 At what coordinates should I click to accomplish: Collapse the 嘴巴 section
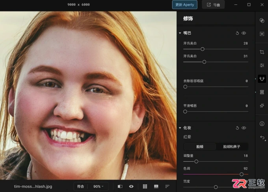pyautogui.click(x=180, y=33)
